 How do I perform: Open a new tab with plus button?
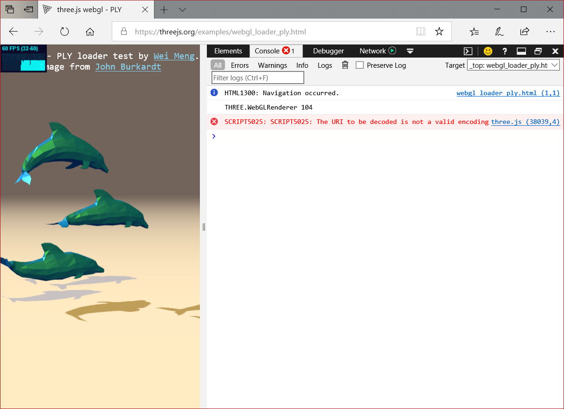tap(164, 9)
